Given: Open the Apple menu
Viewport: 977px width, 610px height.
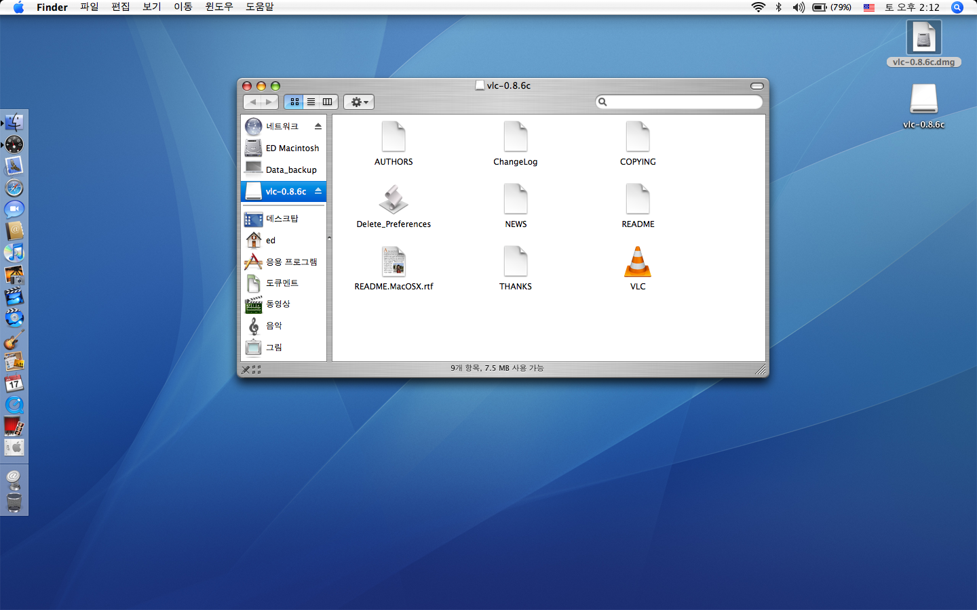Looking at the screenshot, I should coord(18,7).
